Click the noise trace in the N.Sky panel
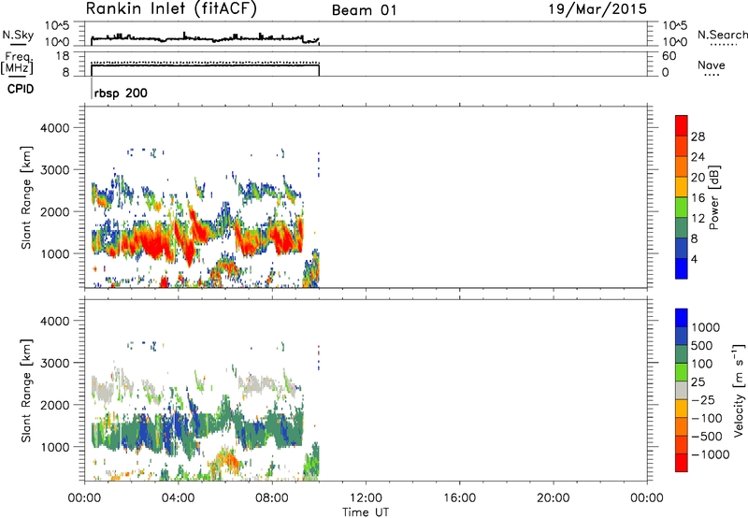Viewport: 748px width, 518px height. coord(205,38)
